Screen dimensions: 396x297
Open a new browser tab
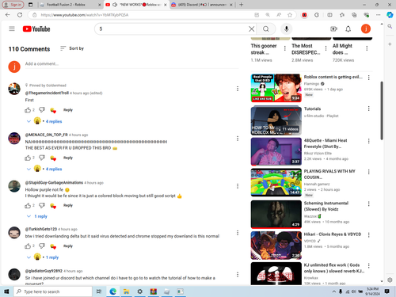pos(241,5)
